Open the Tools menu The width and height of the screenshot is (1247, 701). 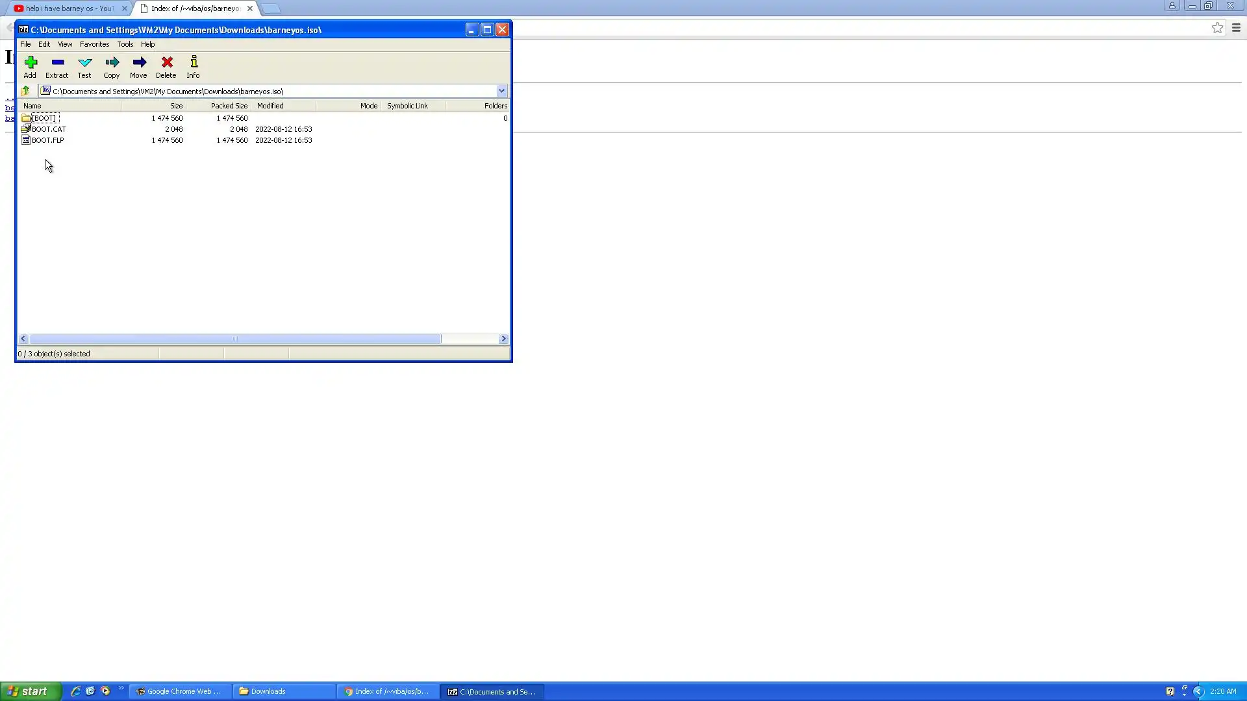pyautogui.click(x=125, y=44)
